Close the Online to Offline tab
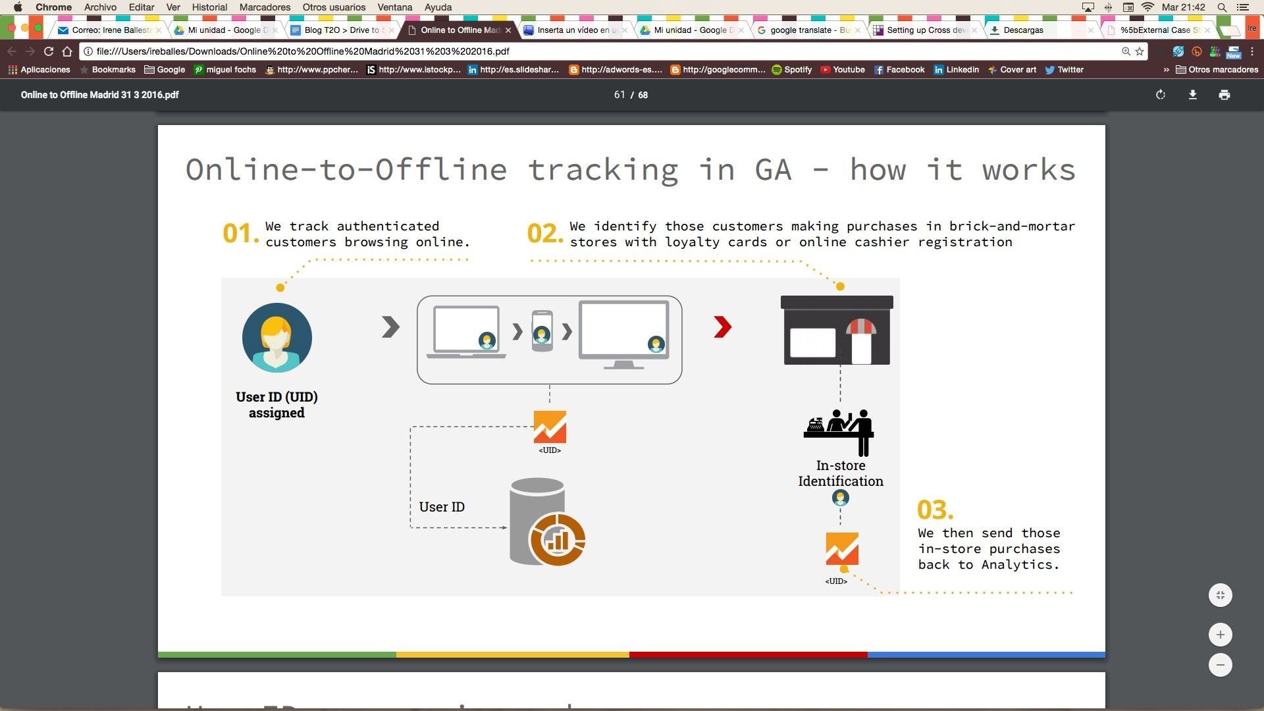 click(508, 30)
